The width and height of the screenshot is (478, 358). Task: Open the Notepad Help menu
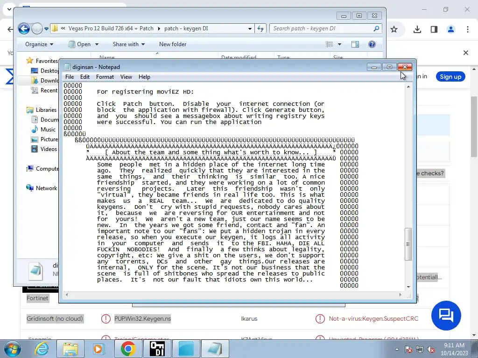click(x=144, y=77)
